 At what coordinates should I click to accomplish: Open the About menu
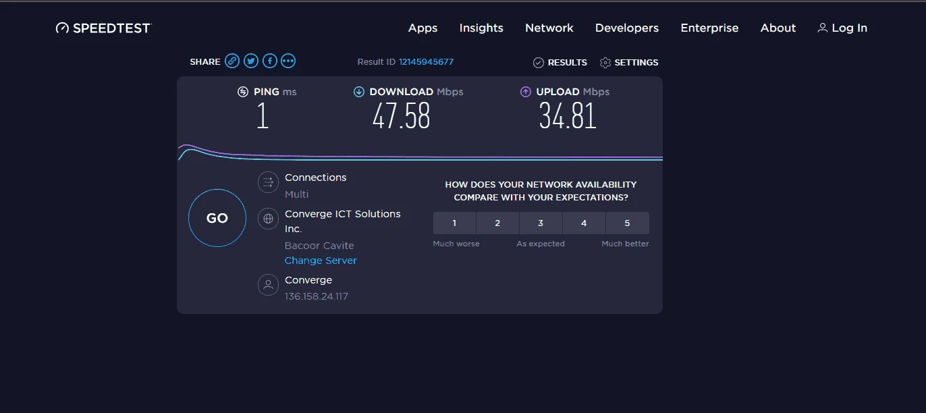[x=778, y=28]
